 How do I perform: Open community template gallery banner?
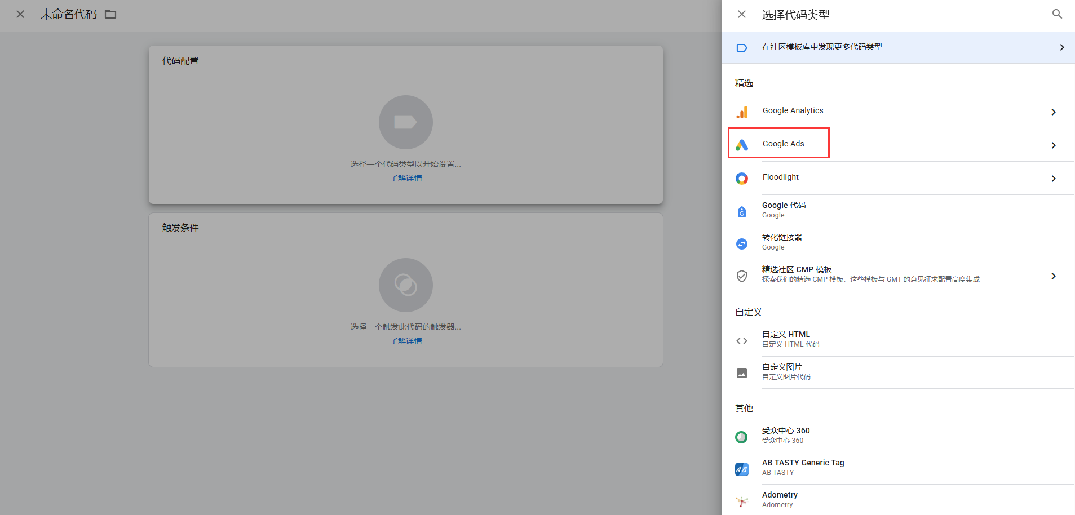click(x=898, y=47)
